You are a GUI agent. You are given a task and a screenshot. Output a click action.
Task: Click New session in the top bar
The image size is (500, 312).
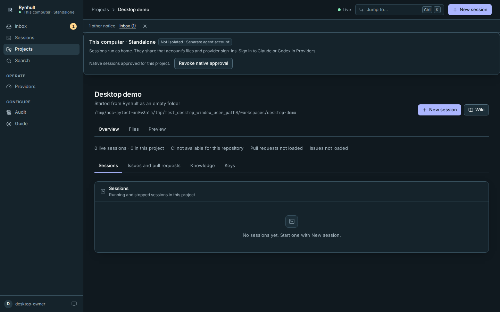point(470,10)
